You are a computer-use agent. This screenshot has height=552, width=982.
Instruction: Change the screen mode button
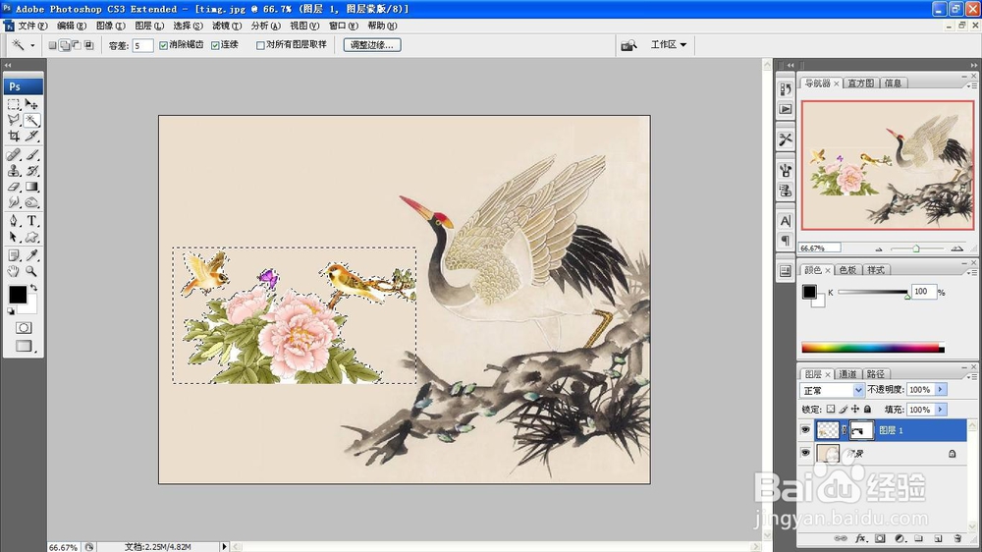(24, 346)
